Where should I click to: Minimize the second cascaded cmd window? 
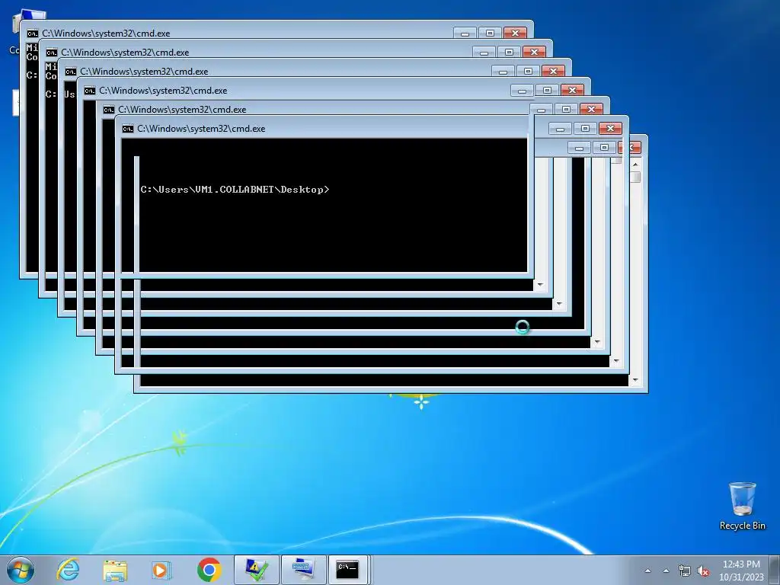tap(484, 53)
